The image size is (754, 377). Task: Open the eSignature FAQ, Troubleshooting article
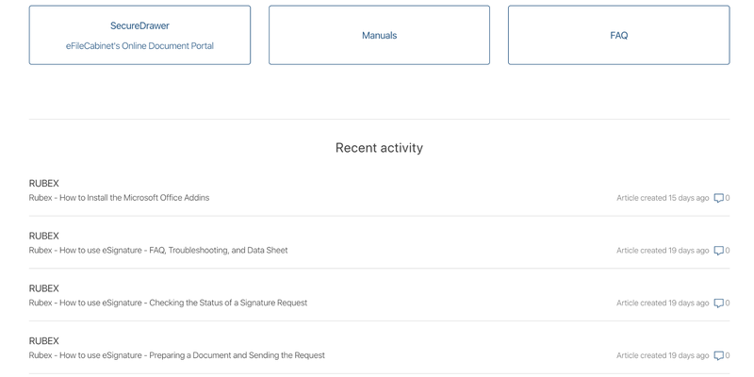pos(158,250)
